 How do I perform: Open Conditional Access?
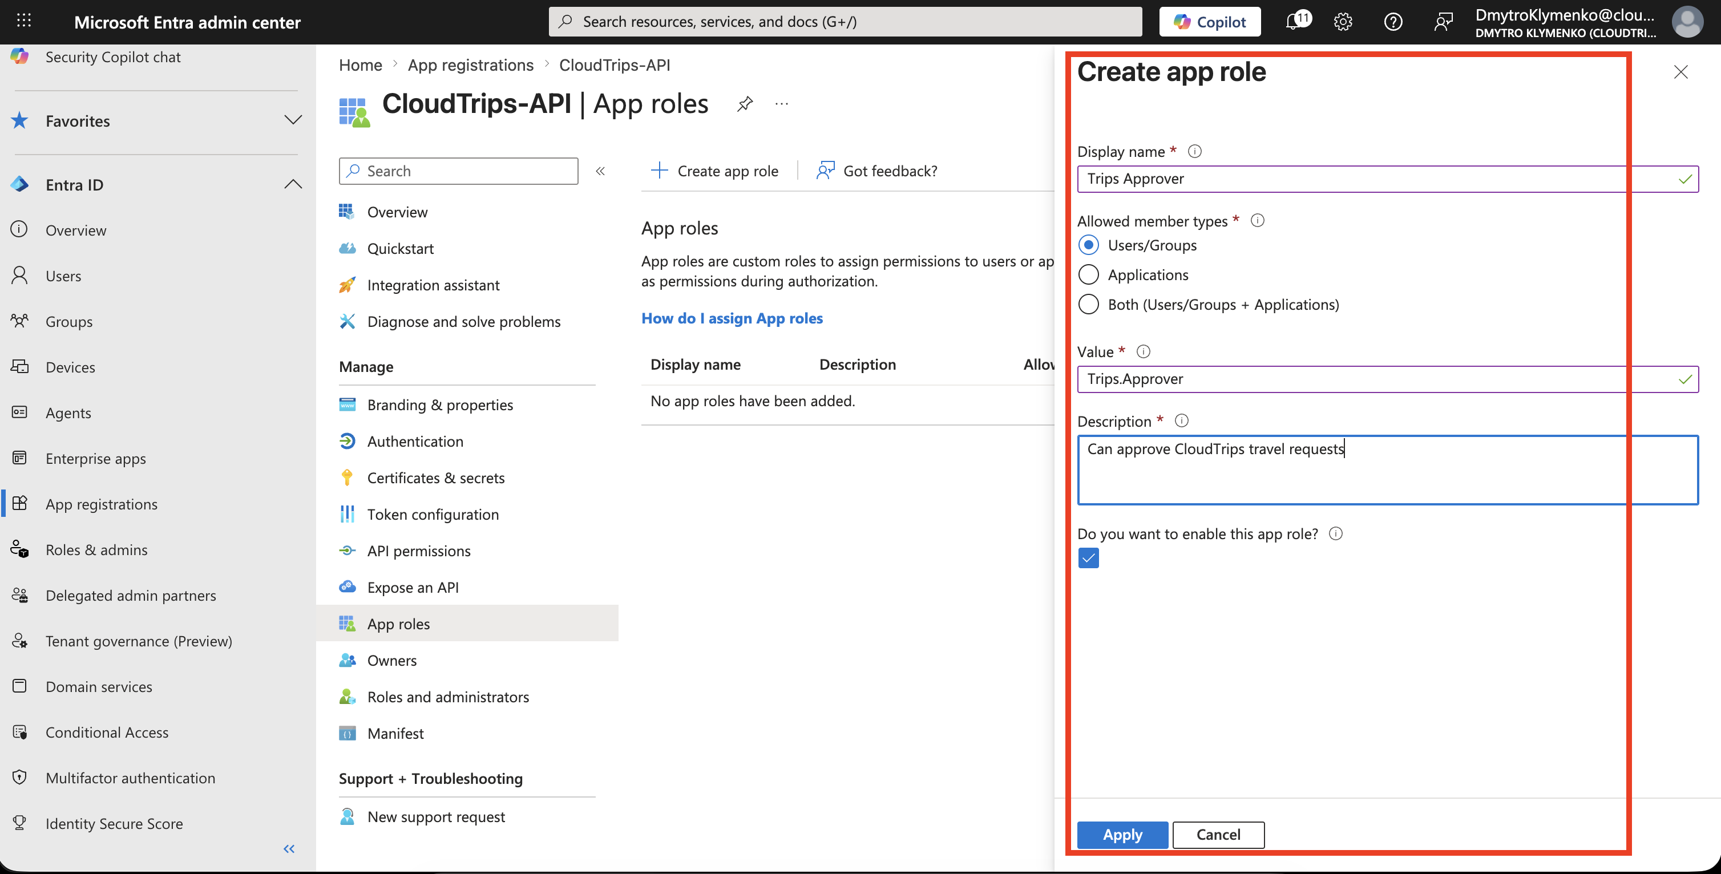(107, 733)
